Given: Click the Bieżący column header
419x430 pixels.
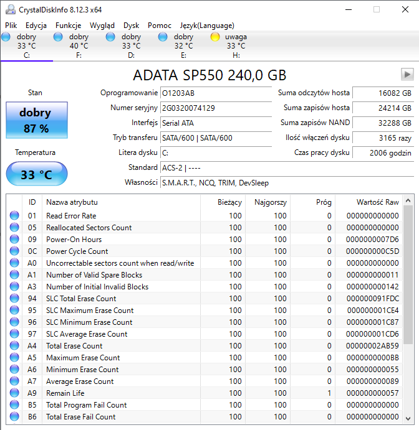Looking at the screenshot, I should tap(223, 202).
